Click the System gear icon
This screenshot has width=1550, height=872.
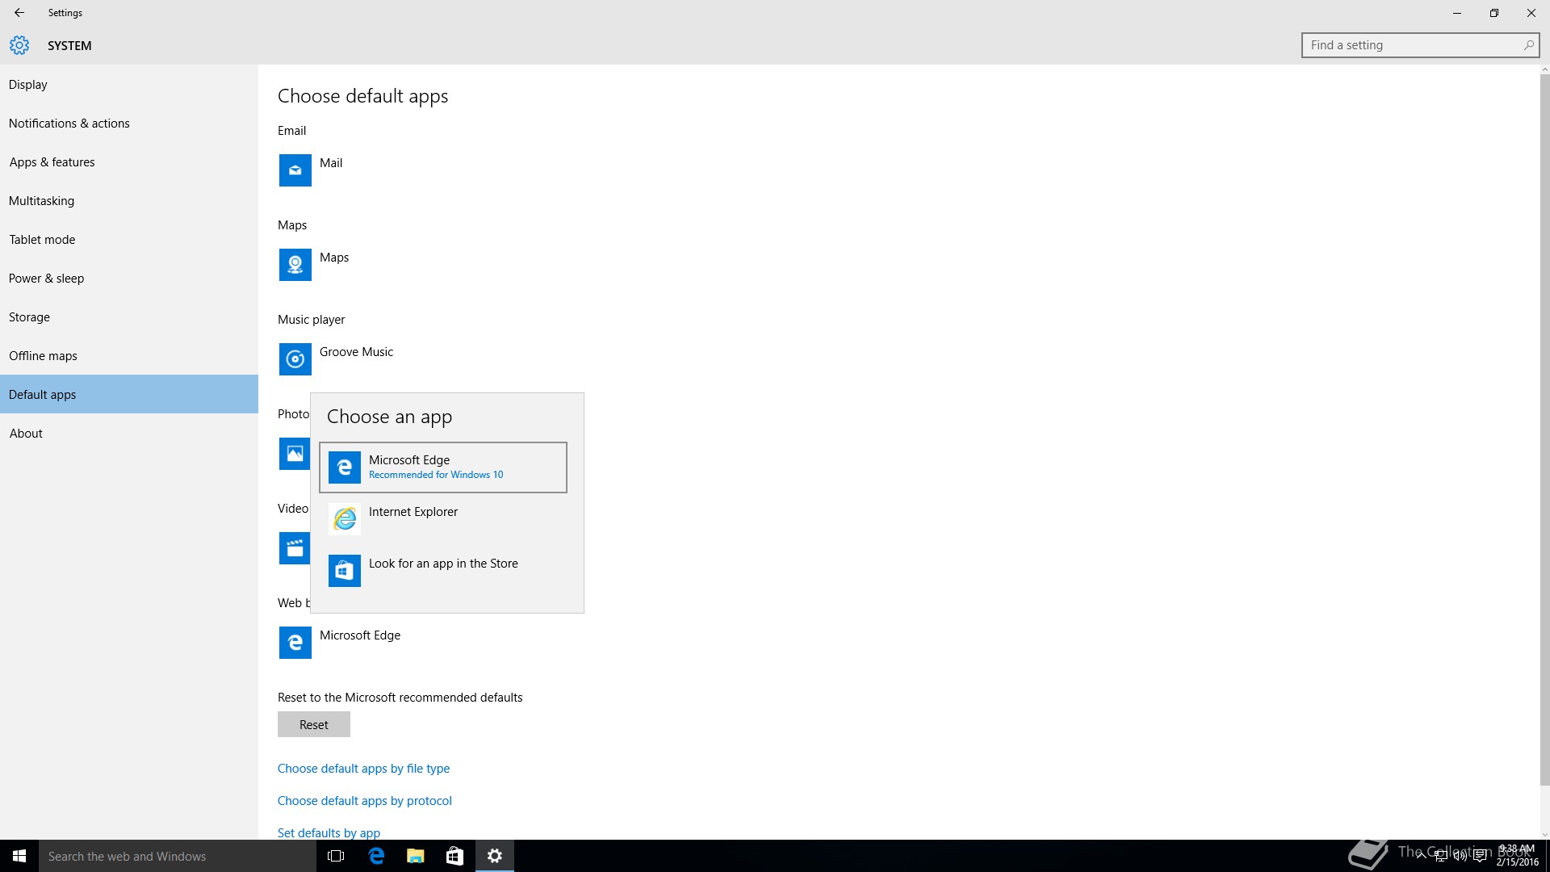coord(19,45)
